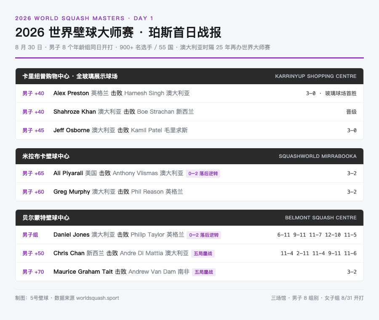Select the 米拉布卡壁球中心 header
Viewport: 379px width, 320px height.
(x=46, y=156)
